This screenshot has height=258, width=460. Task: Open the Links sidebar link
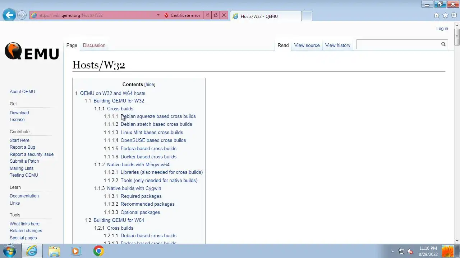click(x=15, y=203)
